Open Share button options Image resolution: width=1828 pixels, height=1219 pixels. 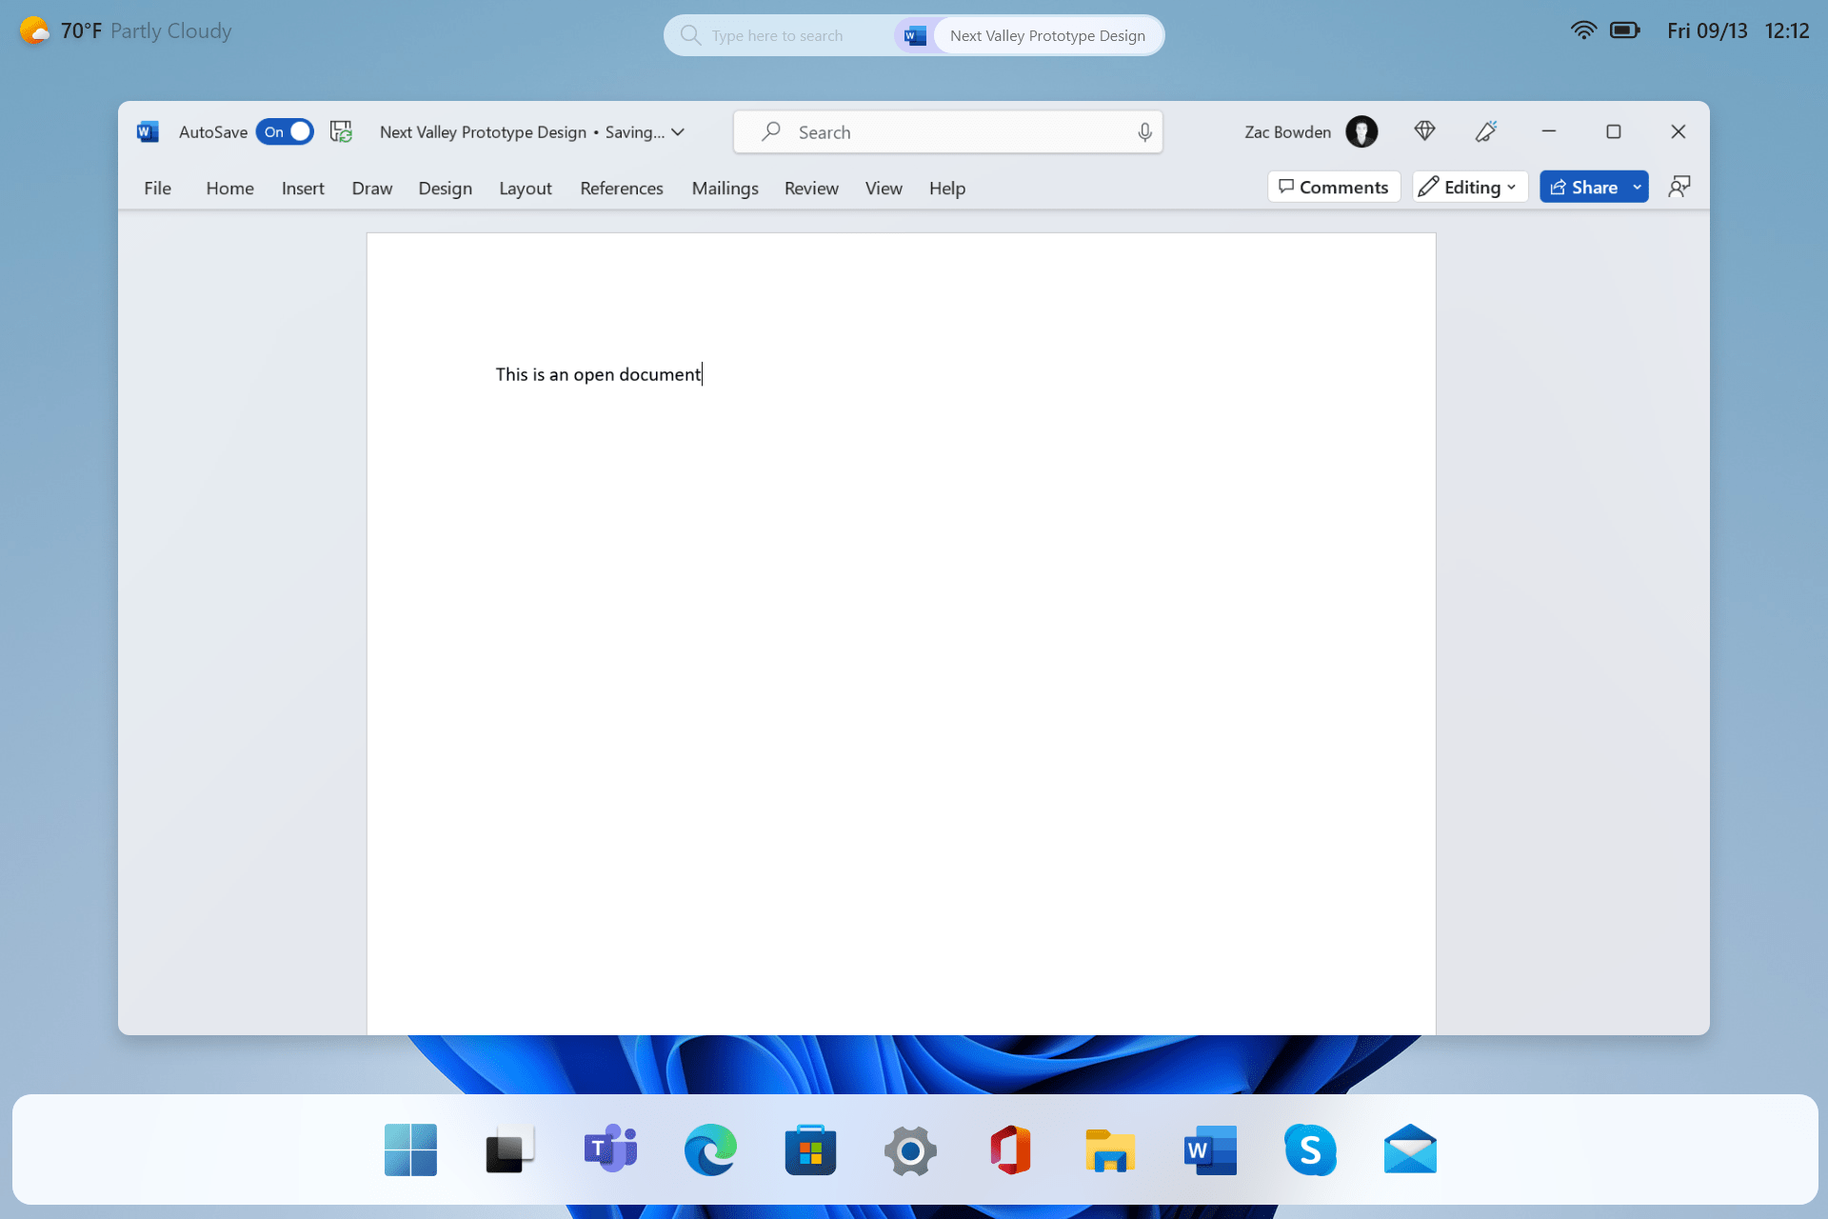tap(1634, 188)
